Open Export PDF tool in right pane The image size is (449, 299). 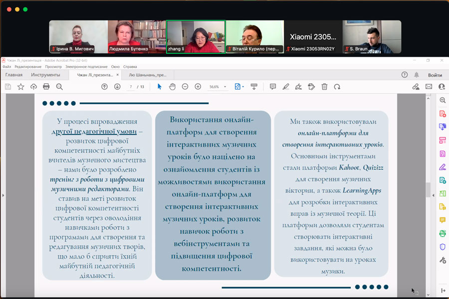pos(443,127)
